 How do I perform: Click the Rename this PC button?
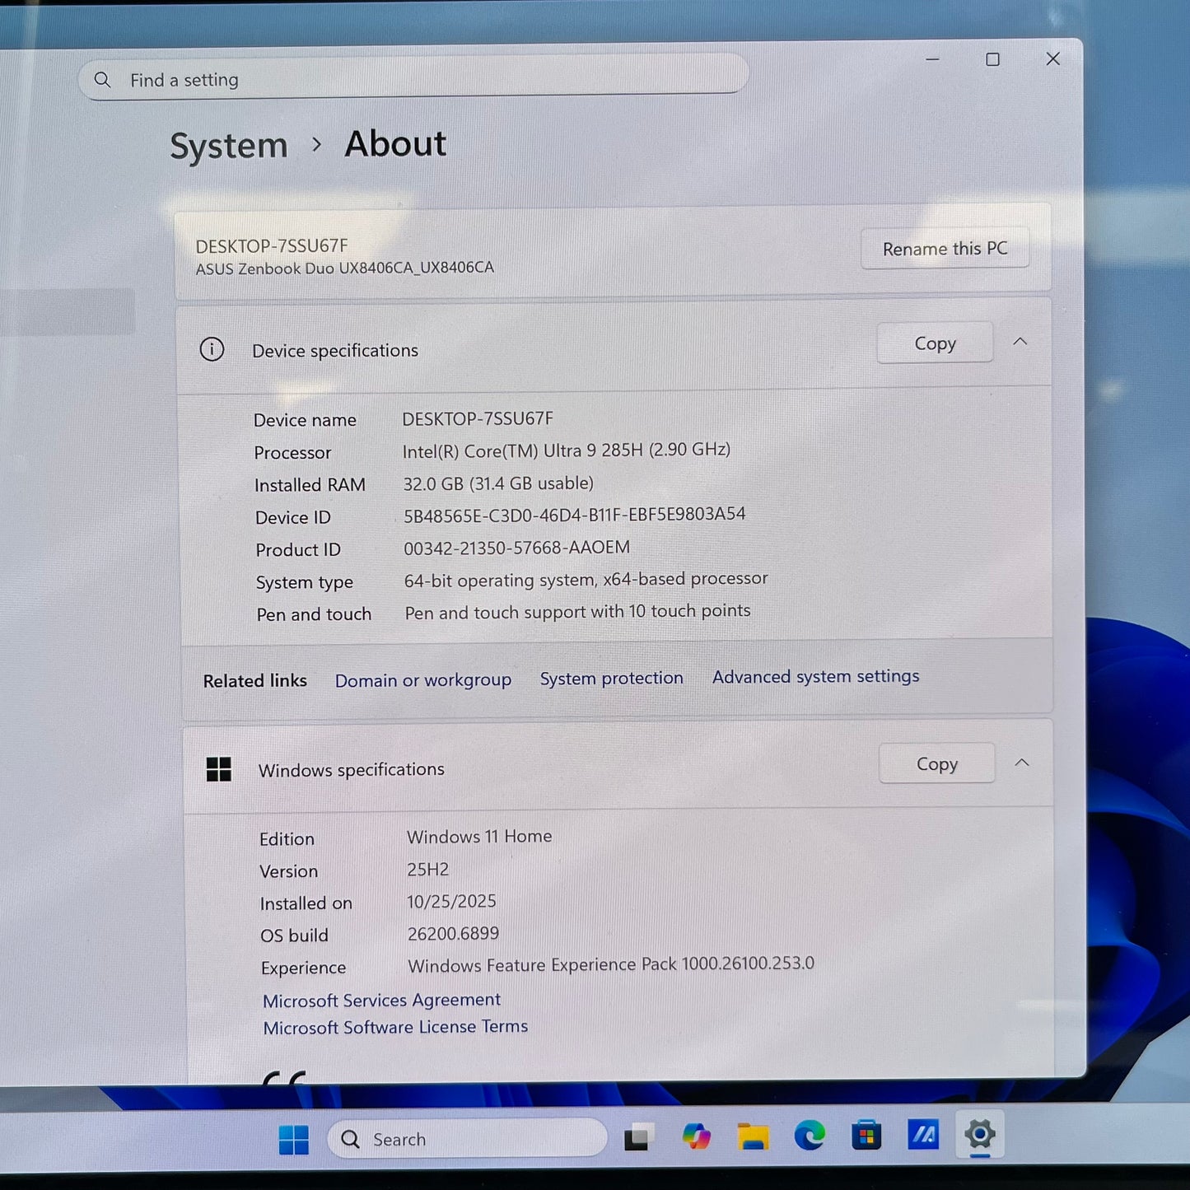click(x=945, y=248)
